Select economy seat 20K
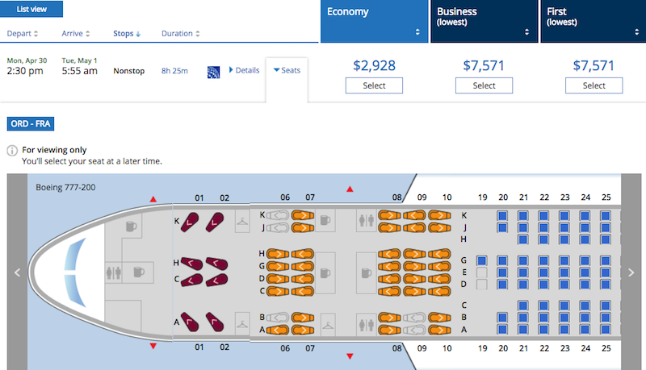Image resolution: width=646 pixels, height=370 pixels. [502, 216]
